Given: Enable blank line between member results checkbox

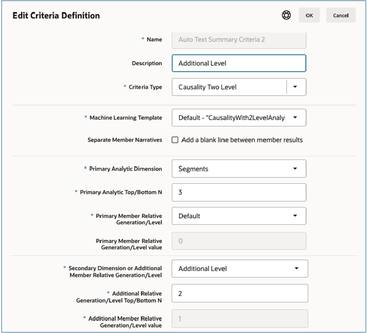Looking at the screenshot, I should pyautogui.click(x=175, y=140).
